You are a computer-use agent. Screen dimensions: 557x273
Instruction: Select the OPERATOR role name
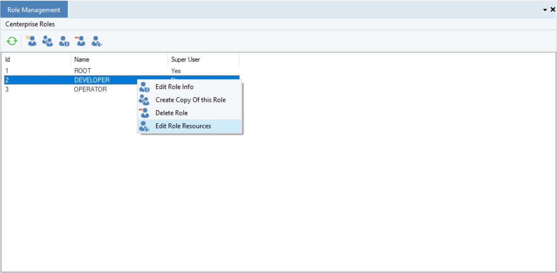(90, 90)
